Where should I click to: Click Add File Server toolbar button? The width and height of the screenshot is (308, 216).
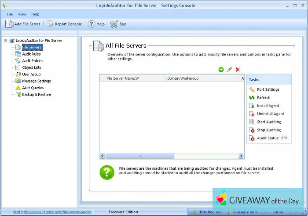24,24
